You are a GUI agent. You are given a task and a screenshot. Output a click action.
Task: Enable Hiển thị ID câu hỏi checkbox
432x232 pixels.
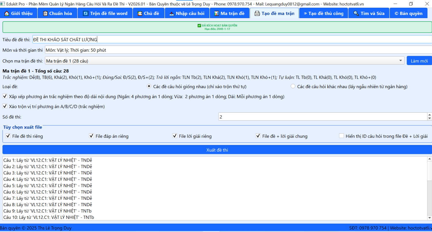(x=341, y=136)
